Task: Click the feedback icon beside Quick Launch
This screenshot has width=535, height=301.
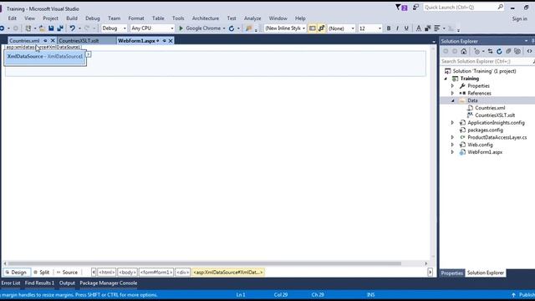Action: pyautogui.click(x=415, y=8)
